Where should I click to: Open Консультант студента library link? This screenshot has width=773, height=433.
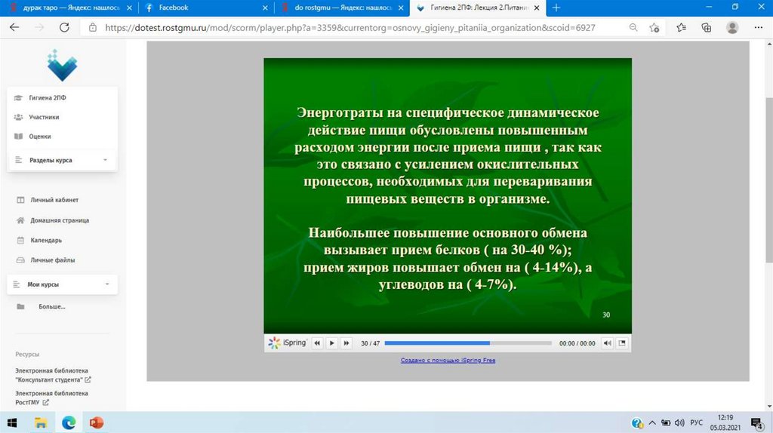click(x=53, y=375)
